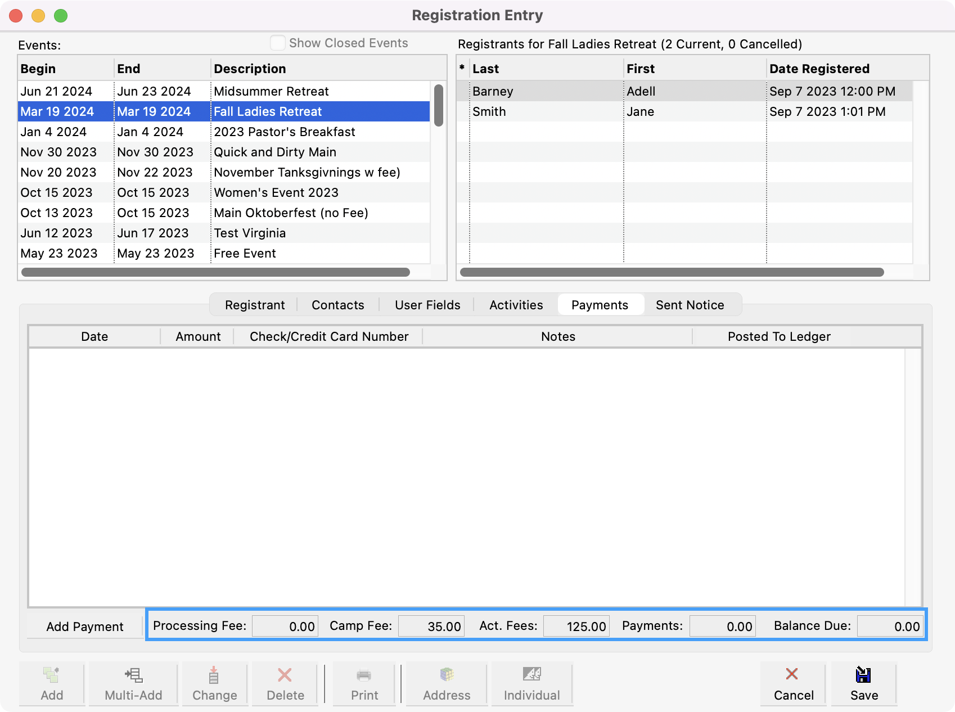Click the Multi-Add toolbar icon
The image size is (955, 712).
point(133,675)
